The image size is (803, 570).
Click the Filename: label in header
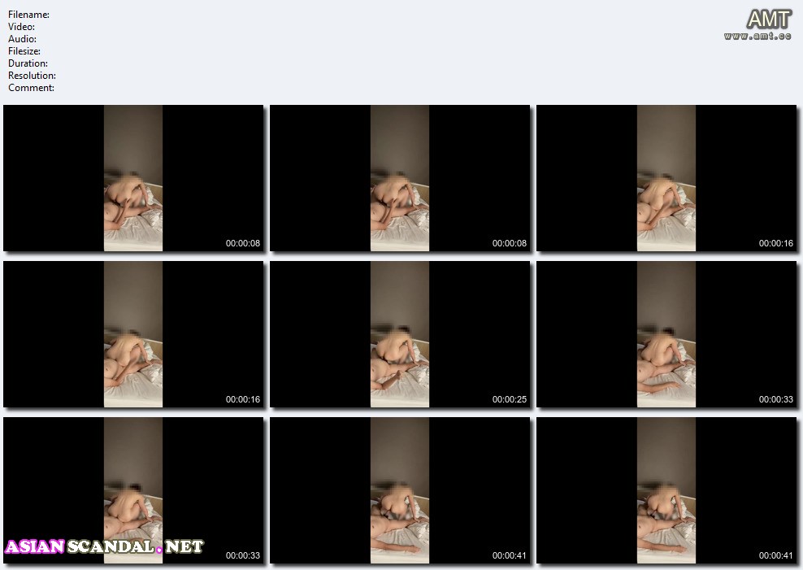(28, 15)
